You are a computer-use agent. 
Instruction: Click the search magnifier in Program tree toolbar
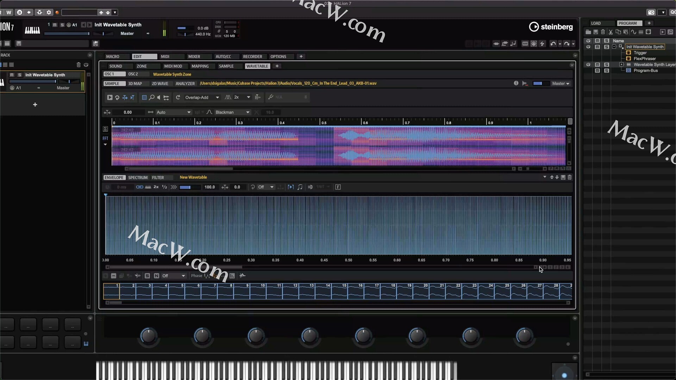(670, 32)
